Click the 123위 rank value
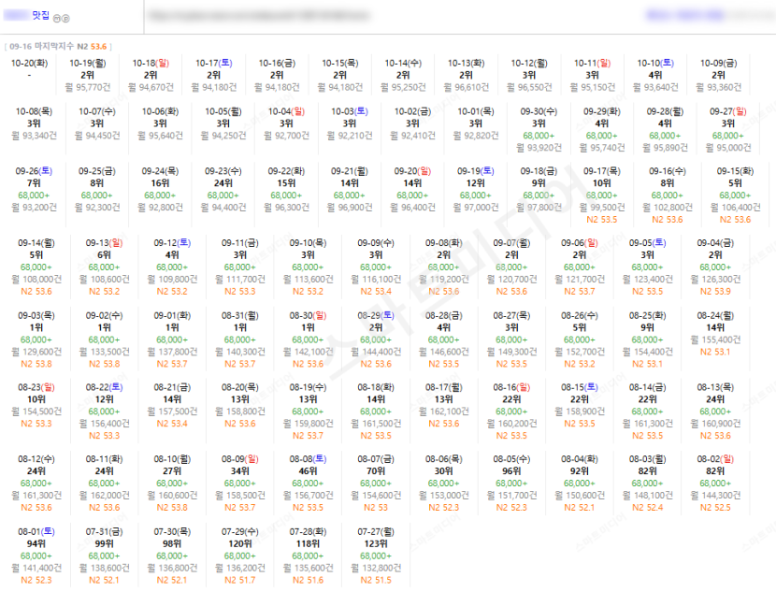Screen dimensions: 776x592 coord(376,544)
